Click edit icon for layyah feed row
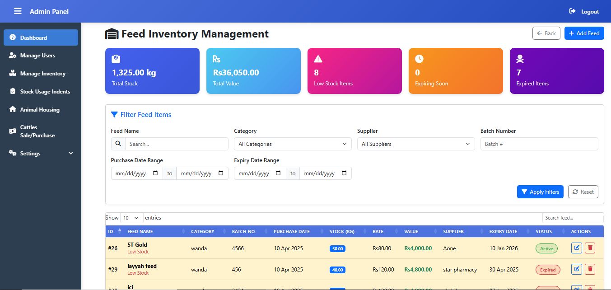611x290 pixels. point(576,269)
